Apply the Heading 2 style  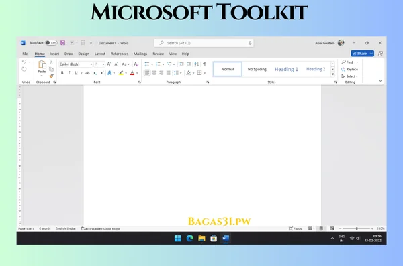pyautogui.click(x=316, y=69)
